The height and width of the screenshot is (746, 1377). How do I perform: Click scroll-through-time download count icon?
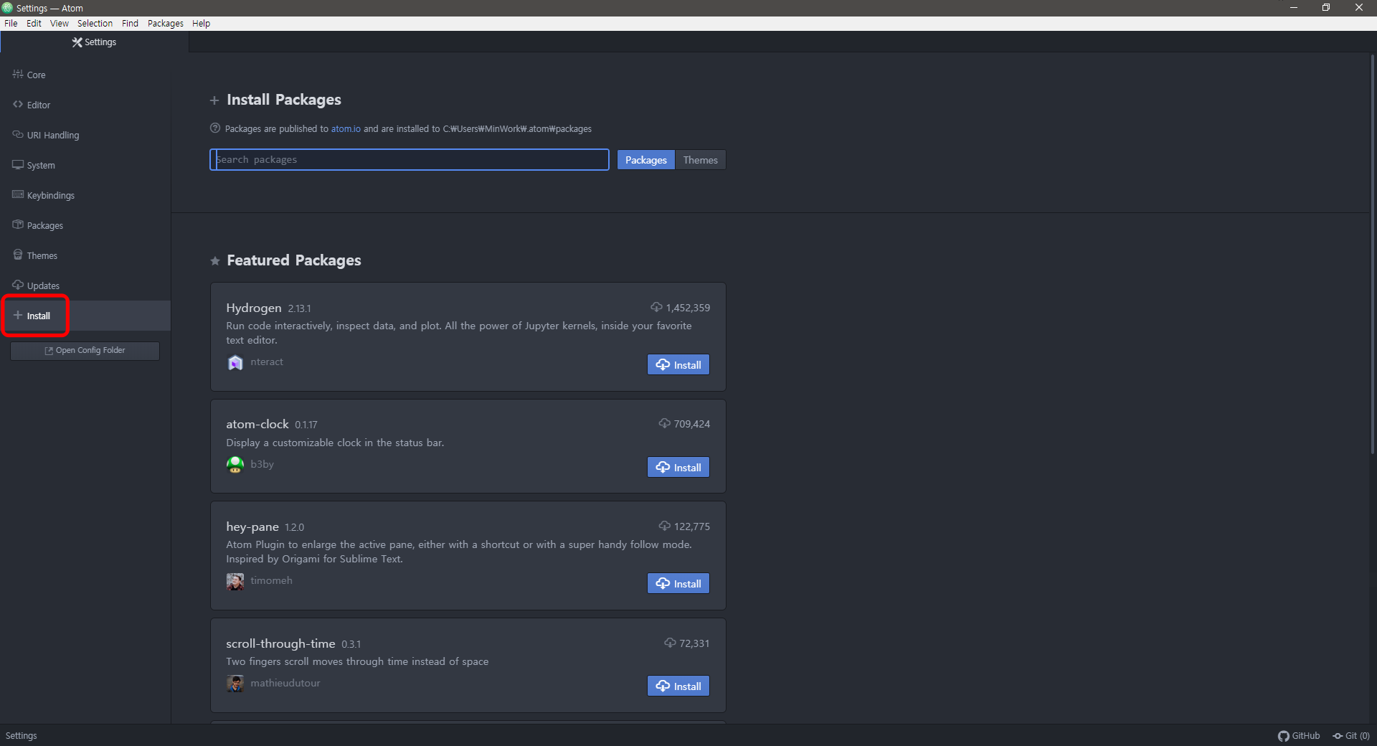670,643
